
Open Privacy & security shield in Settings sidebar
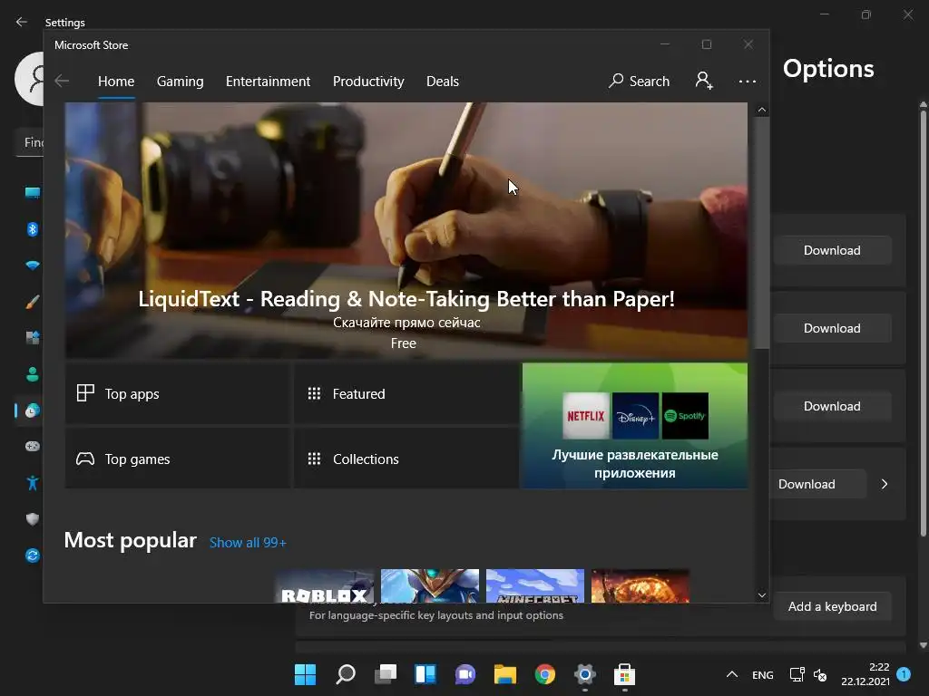coord(33,519)
